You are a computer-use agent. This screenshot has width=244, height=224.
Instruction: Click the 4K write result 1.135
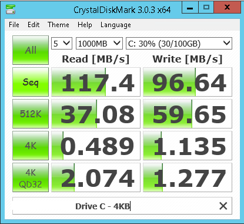(x=188, y=146)
